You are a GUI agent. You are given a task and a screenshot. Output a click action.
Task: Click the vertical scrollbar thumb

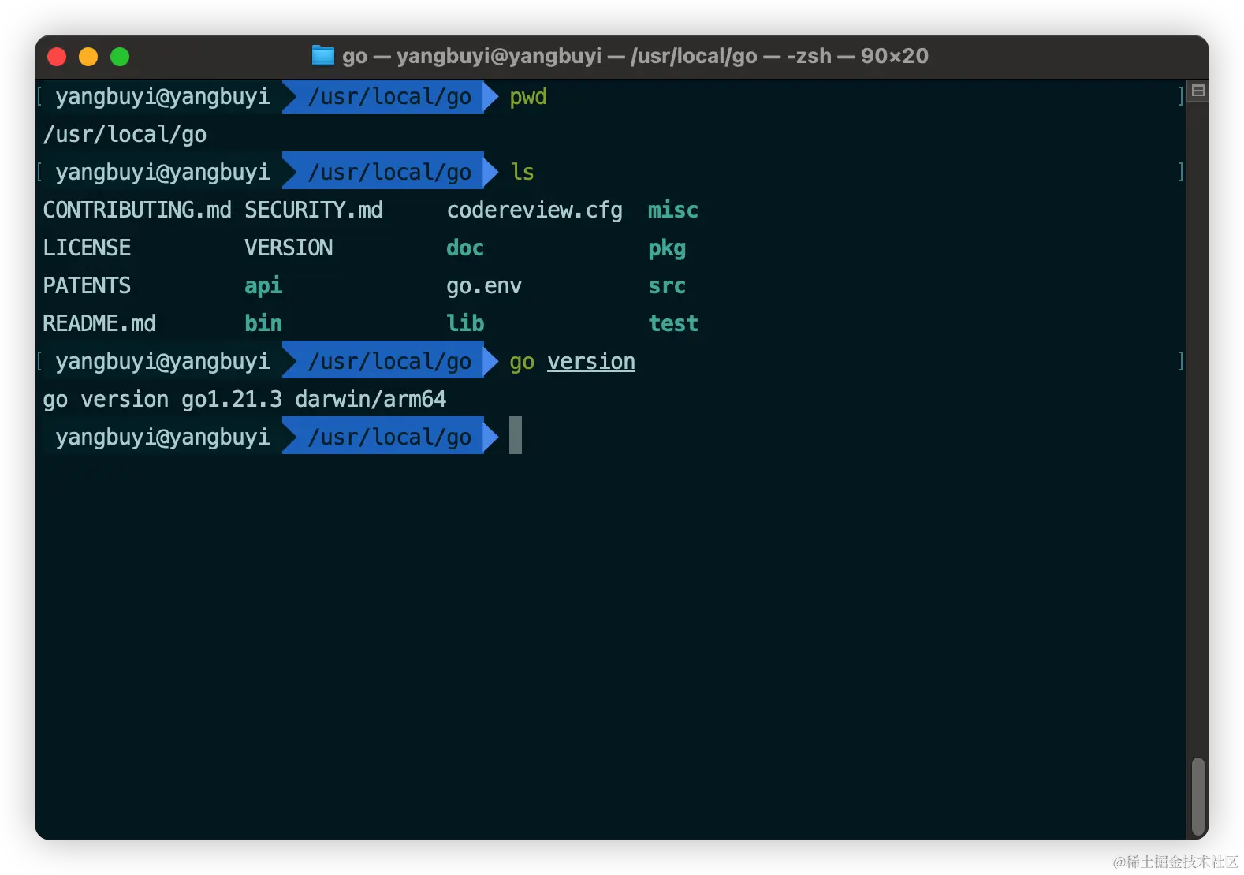[1197, 798]
